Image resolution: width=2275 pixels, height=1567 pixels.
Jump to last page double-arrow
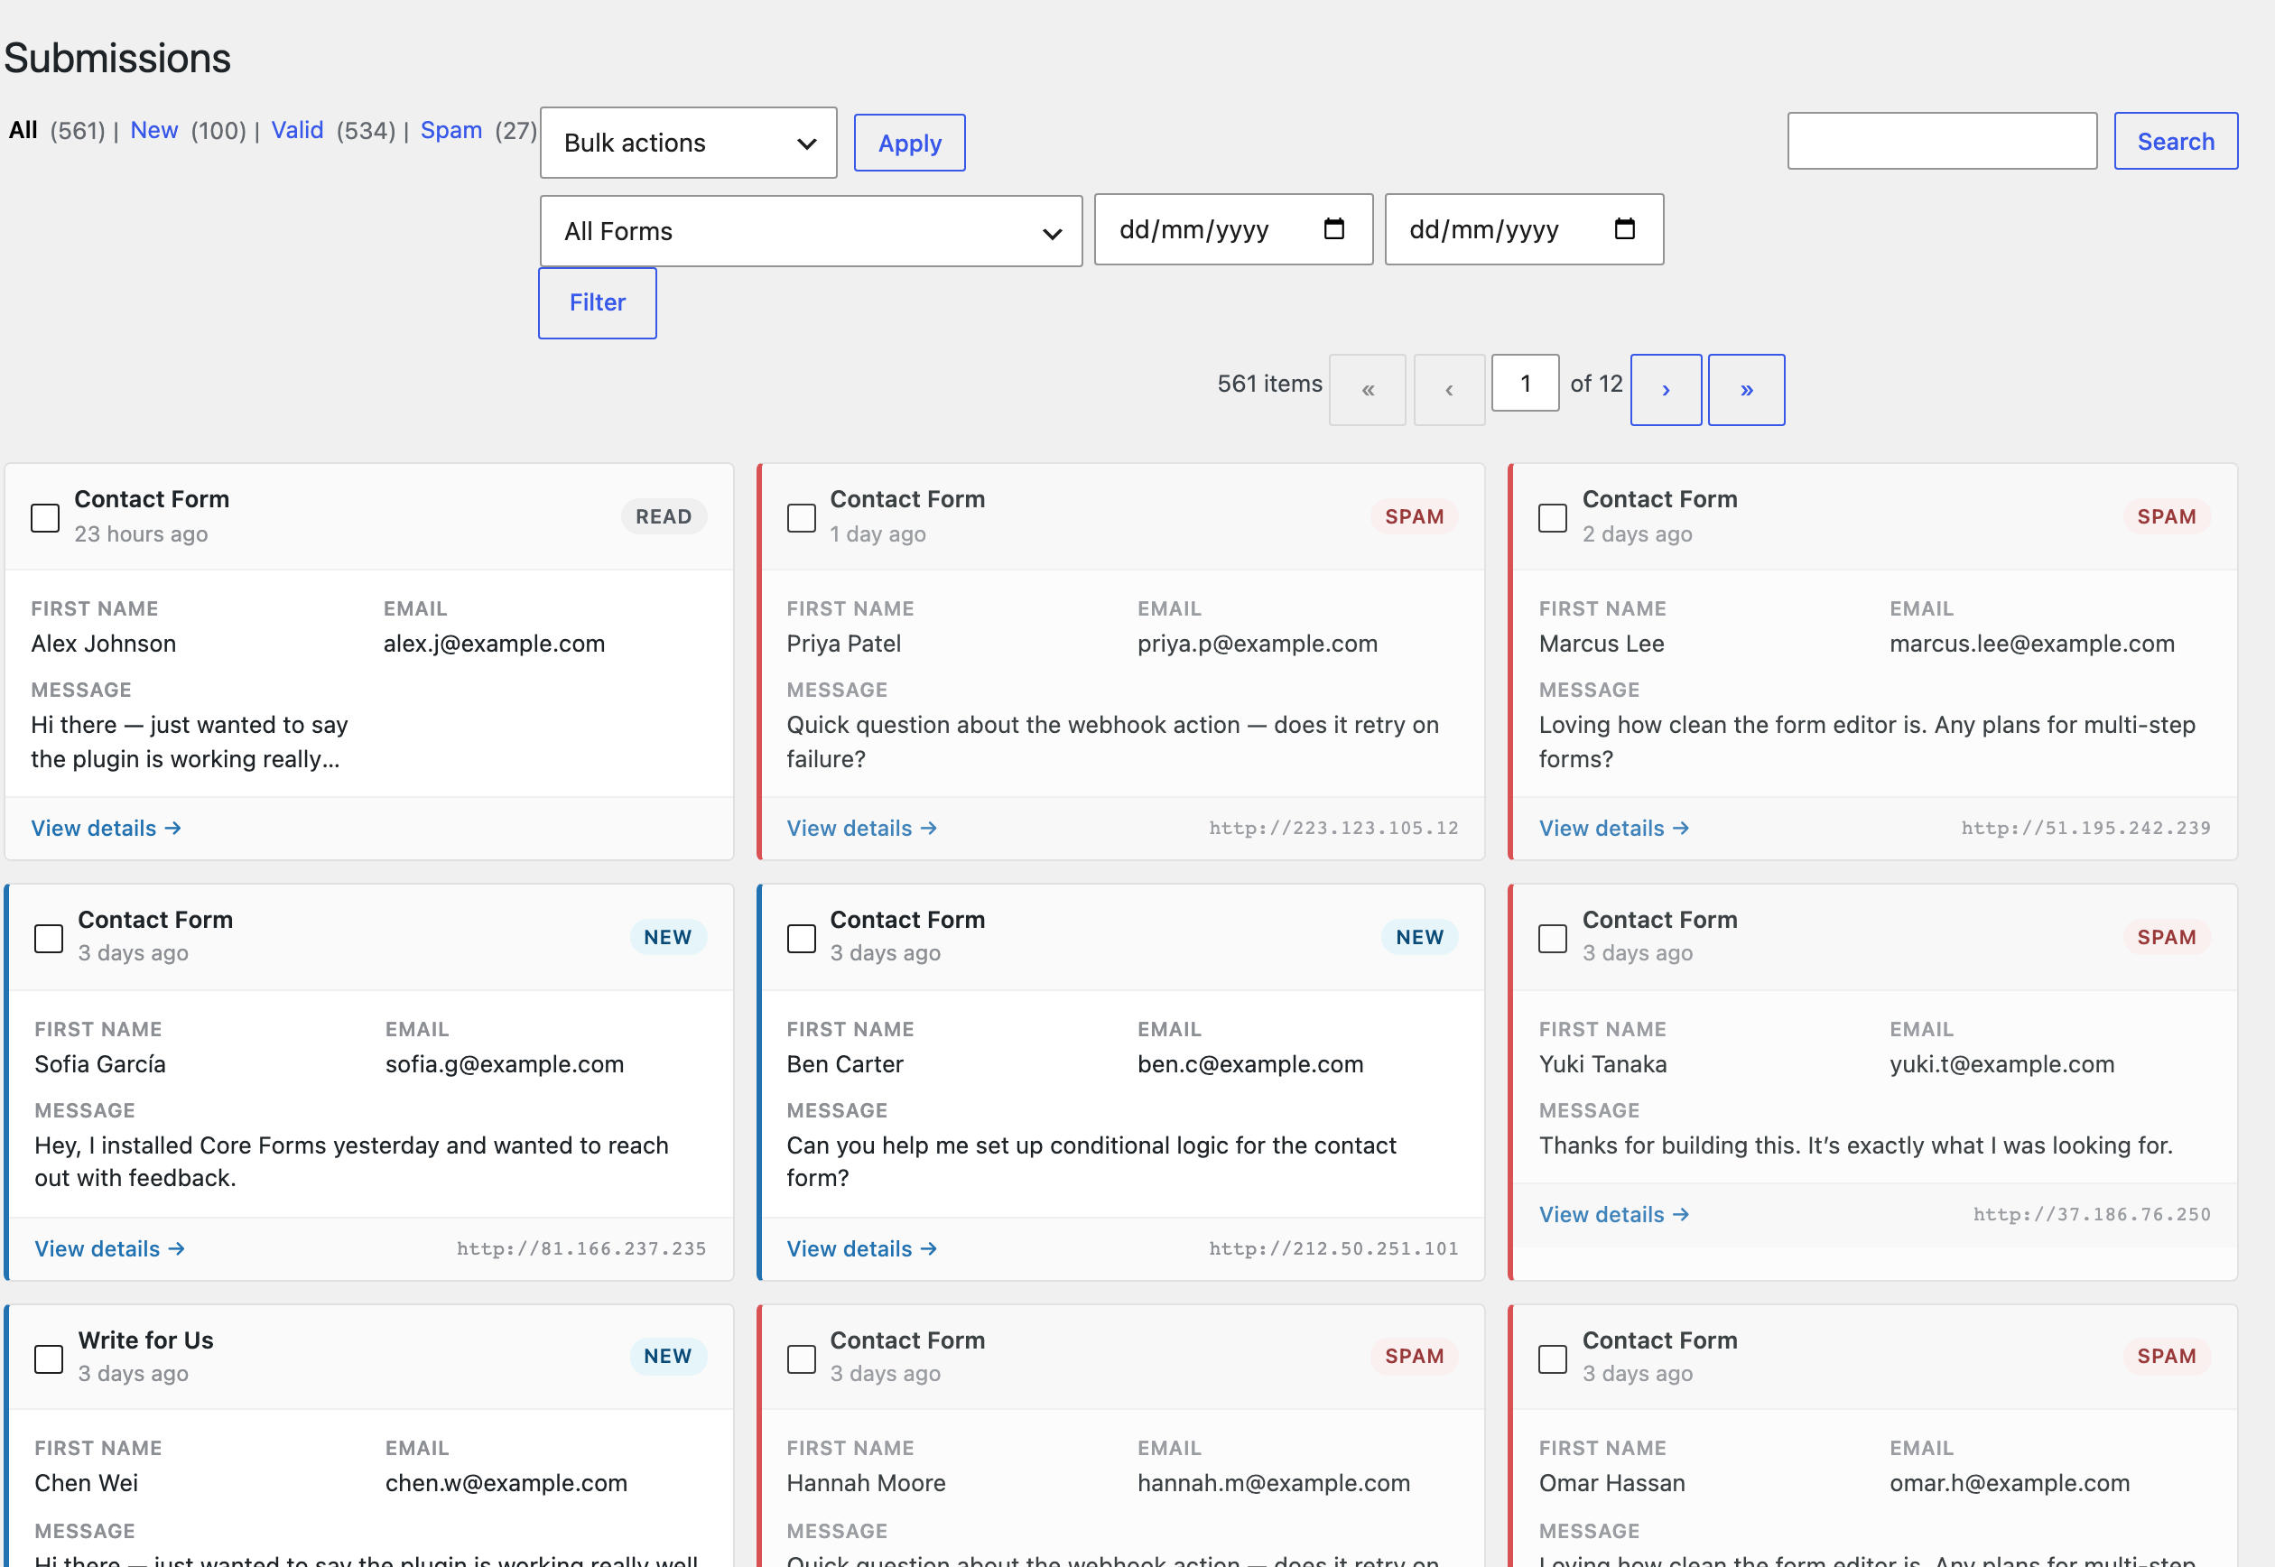[x=1746, y=390]
